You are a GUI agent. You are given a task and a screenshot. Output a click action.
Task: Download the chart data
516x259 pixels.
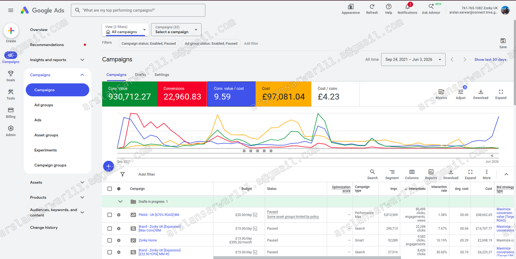click(x=481, y=94)
